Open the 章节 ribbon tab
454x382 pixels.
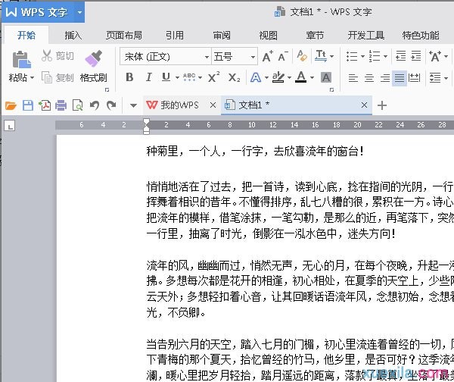tap(315, 36)
